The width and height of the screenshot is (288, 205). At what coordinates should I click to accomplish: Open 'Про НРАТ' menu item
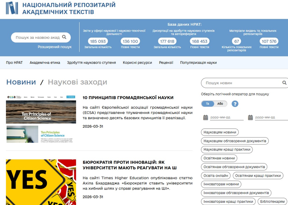14,63
